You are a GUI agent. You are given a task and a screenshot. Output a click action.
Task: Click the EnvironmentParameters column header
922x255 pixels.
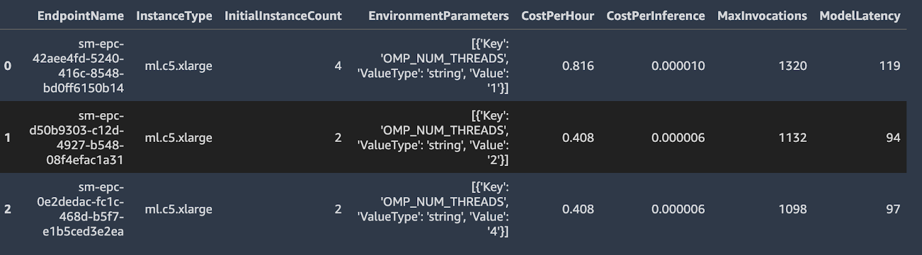point(438,16)
